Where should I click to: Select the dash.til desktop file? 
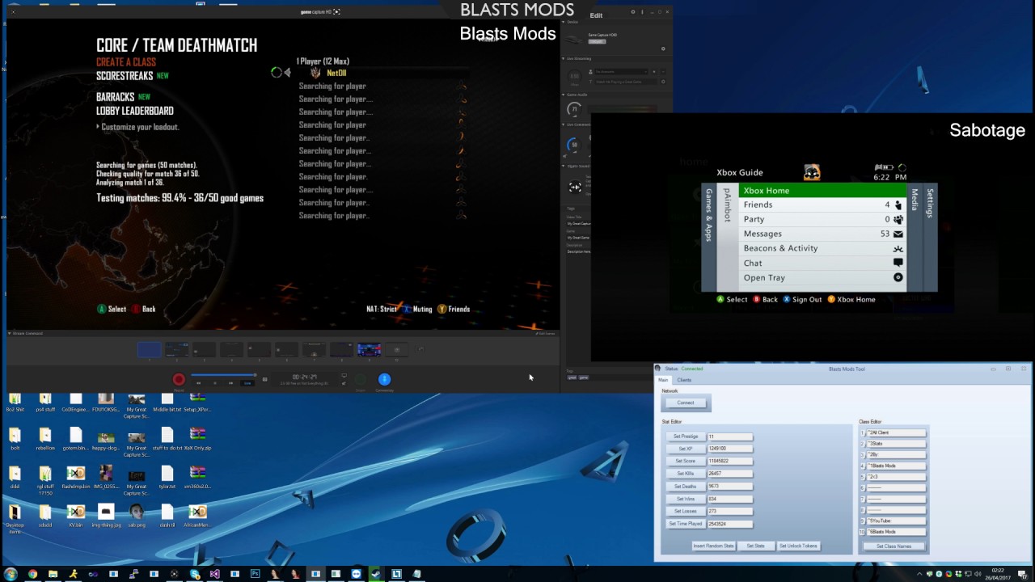tap(167, 517)
